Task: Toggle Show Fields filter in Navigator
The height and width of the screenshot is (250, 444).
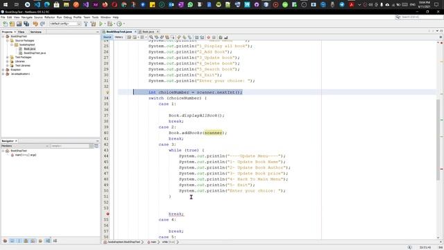Action: coord(12,241)
